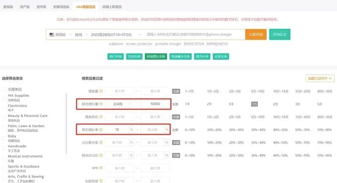Tick the Handmade category checkbox
The width and height of the screenshot is (337, 183).
click(x=4, y=148)
